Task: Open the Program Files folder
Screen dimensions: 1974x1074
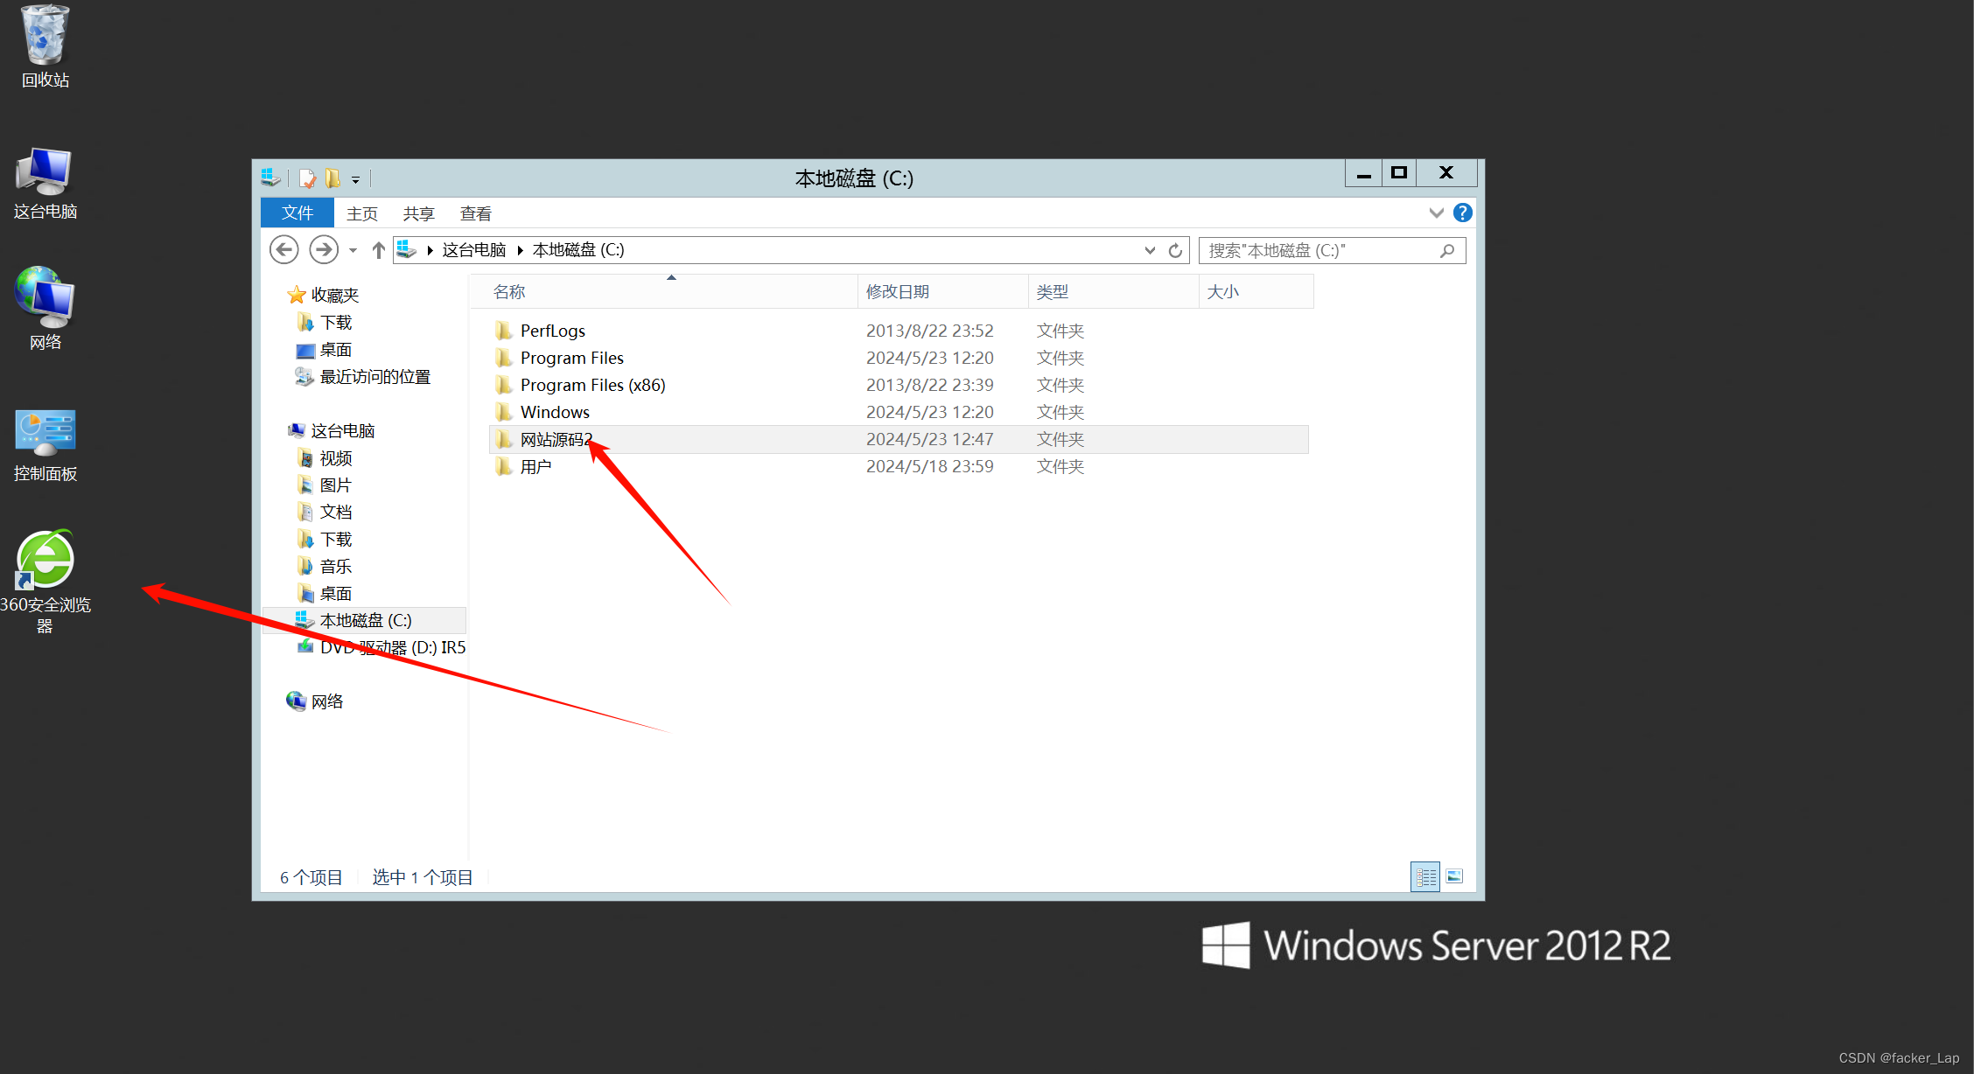Action: (x=571, y=357)
